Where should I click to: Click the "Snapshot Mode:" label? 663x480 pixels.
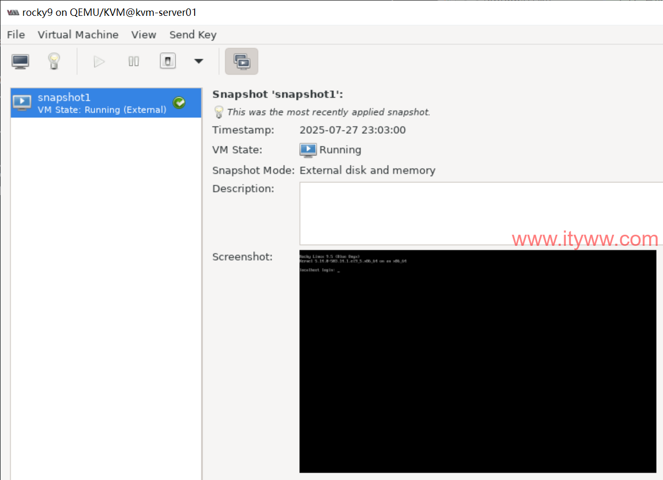[x=254, y=170]
